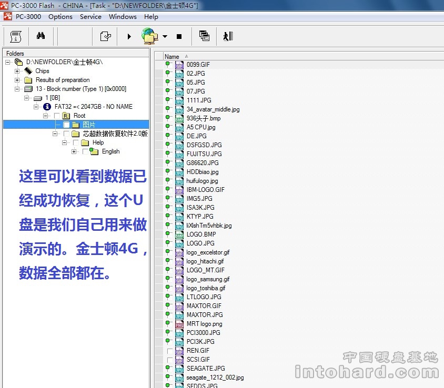This screenshot has height=388, width=444.
Task: Click the 0099.GIF file icon
Action: coord(179,65)
